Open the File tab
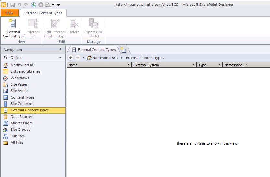This screenshot has height=177, width=270. 10,13
